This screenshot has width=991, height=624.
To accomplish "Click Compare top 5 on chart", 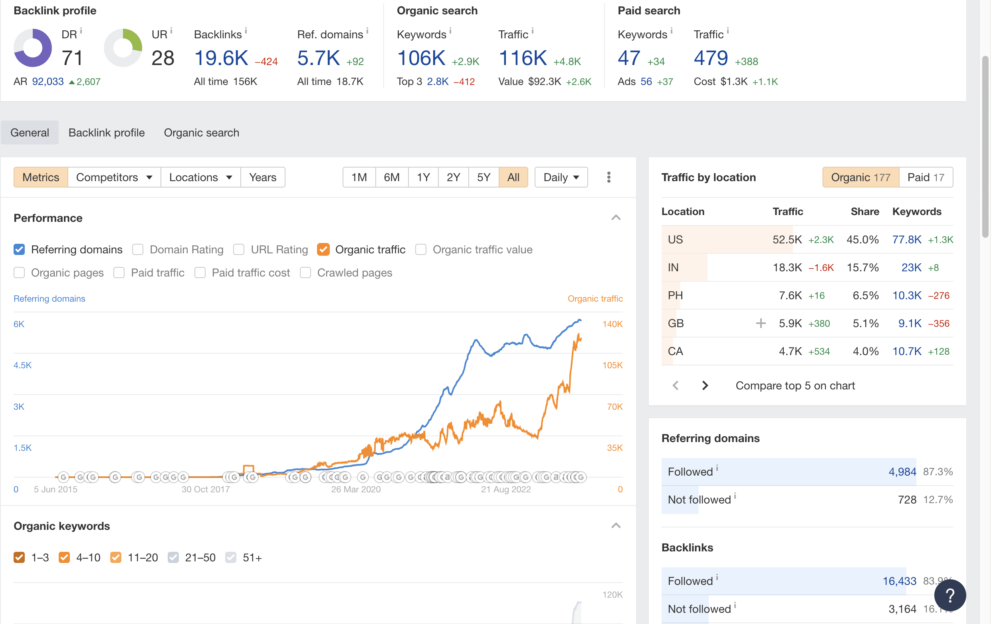I will pyautogui.click(x=795, y=385).
